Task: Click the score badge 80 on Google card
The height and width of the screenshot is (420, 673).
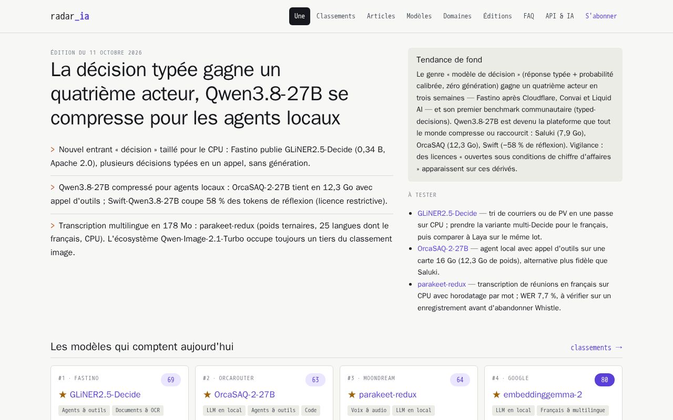Action: click(605, 380)
